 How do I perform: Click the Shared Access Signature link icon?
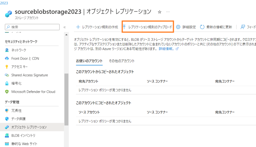7,75
